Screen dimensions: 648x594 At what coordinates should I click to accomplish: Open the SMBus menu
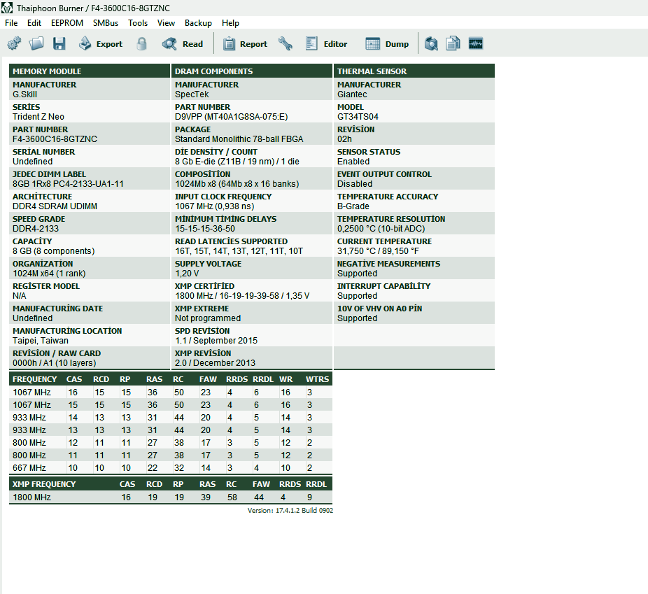coord(106,23)
